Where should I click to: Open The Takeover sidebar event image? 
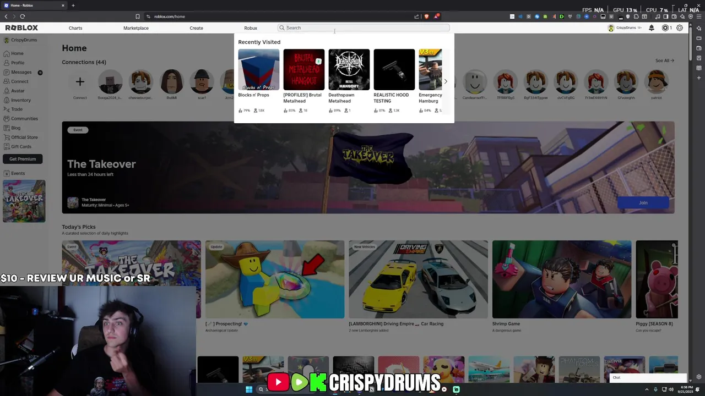[24, 201]
